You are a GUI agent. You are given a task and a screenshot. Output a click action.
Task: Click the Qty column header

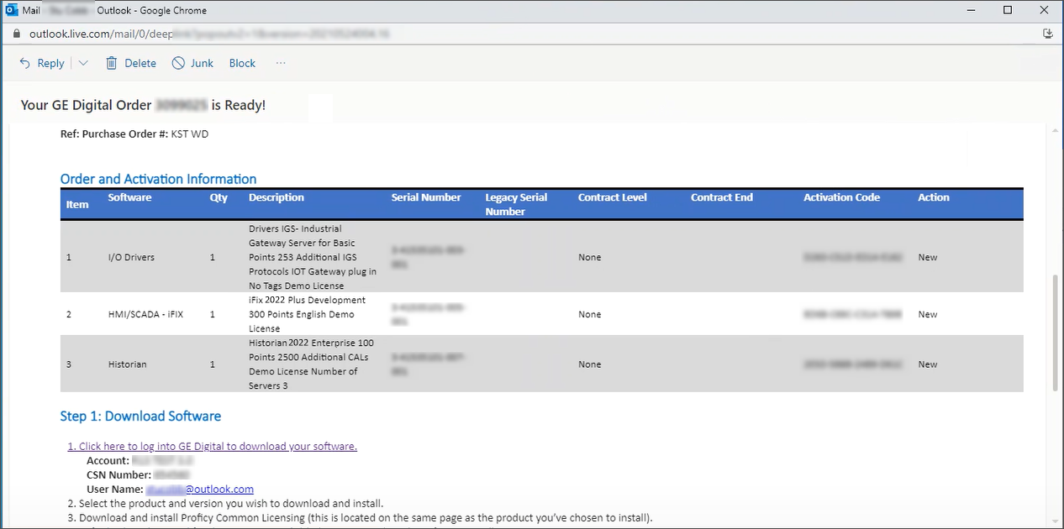coord(219,197)
